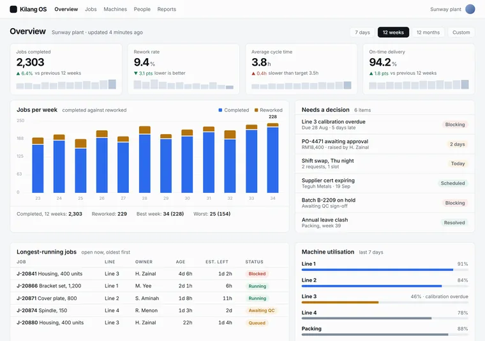
Task: Open Supplier cert expiring item
Action: click(x=385, y=183)
